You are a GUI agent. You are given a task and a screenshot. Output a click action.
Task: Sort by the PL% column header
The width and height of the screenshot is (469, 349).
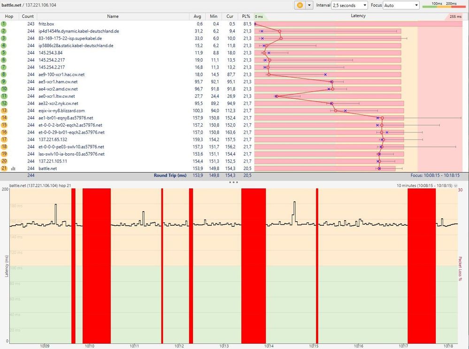click(246, 16)
